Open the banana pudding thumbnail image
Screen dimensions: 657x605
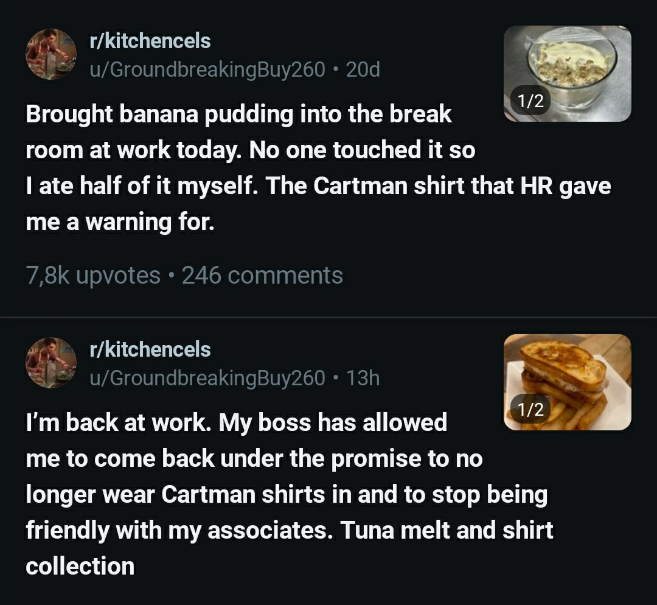point(568,73)
